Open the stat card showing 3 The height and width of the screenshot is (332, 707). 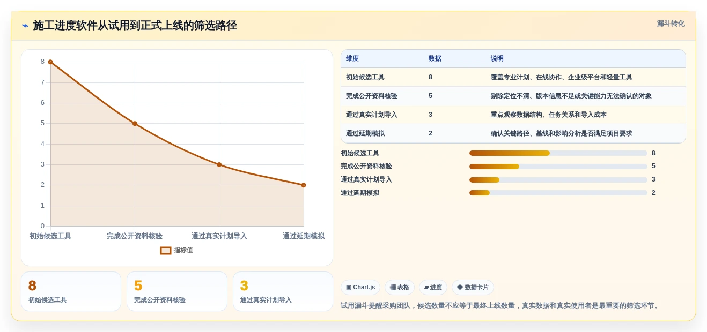pyautogui.click(x=283, y=291)
